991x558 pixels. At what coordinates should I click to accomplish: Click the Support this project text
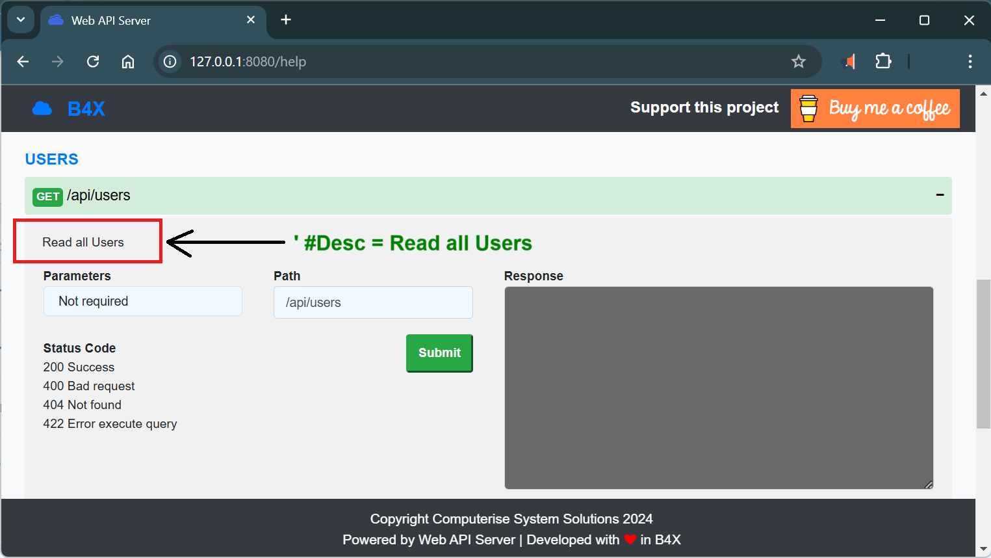[x=704, y=107]
